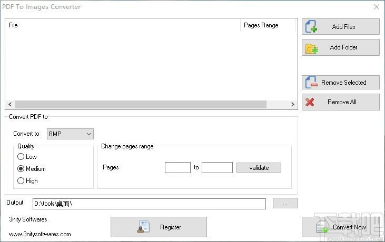Click the Register stamp icon
The height and width of the screenshot is (242, 385).
[x=143, y=227]
